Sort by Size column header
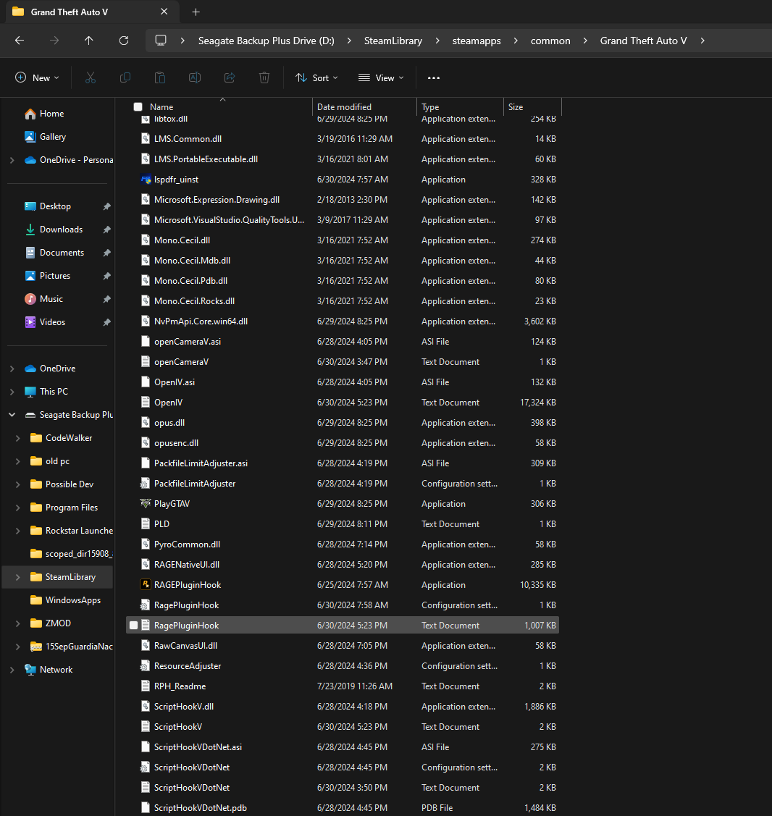 point(532,106)
